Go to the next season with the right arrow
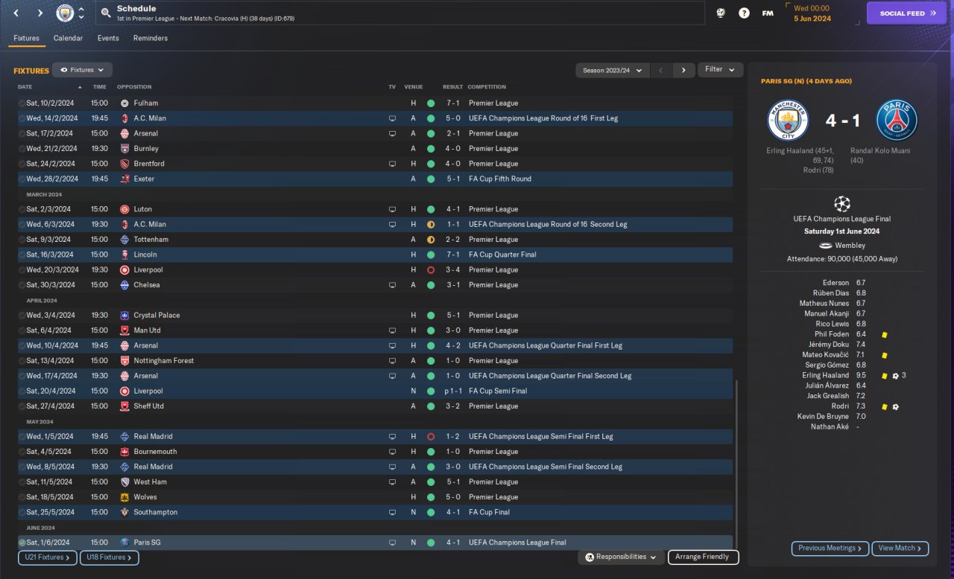954x579 pixels. tap(683, 70)
